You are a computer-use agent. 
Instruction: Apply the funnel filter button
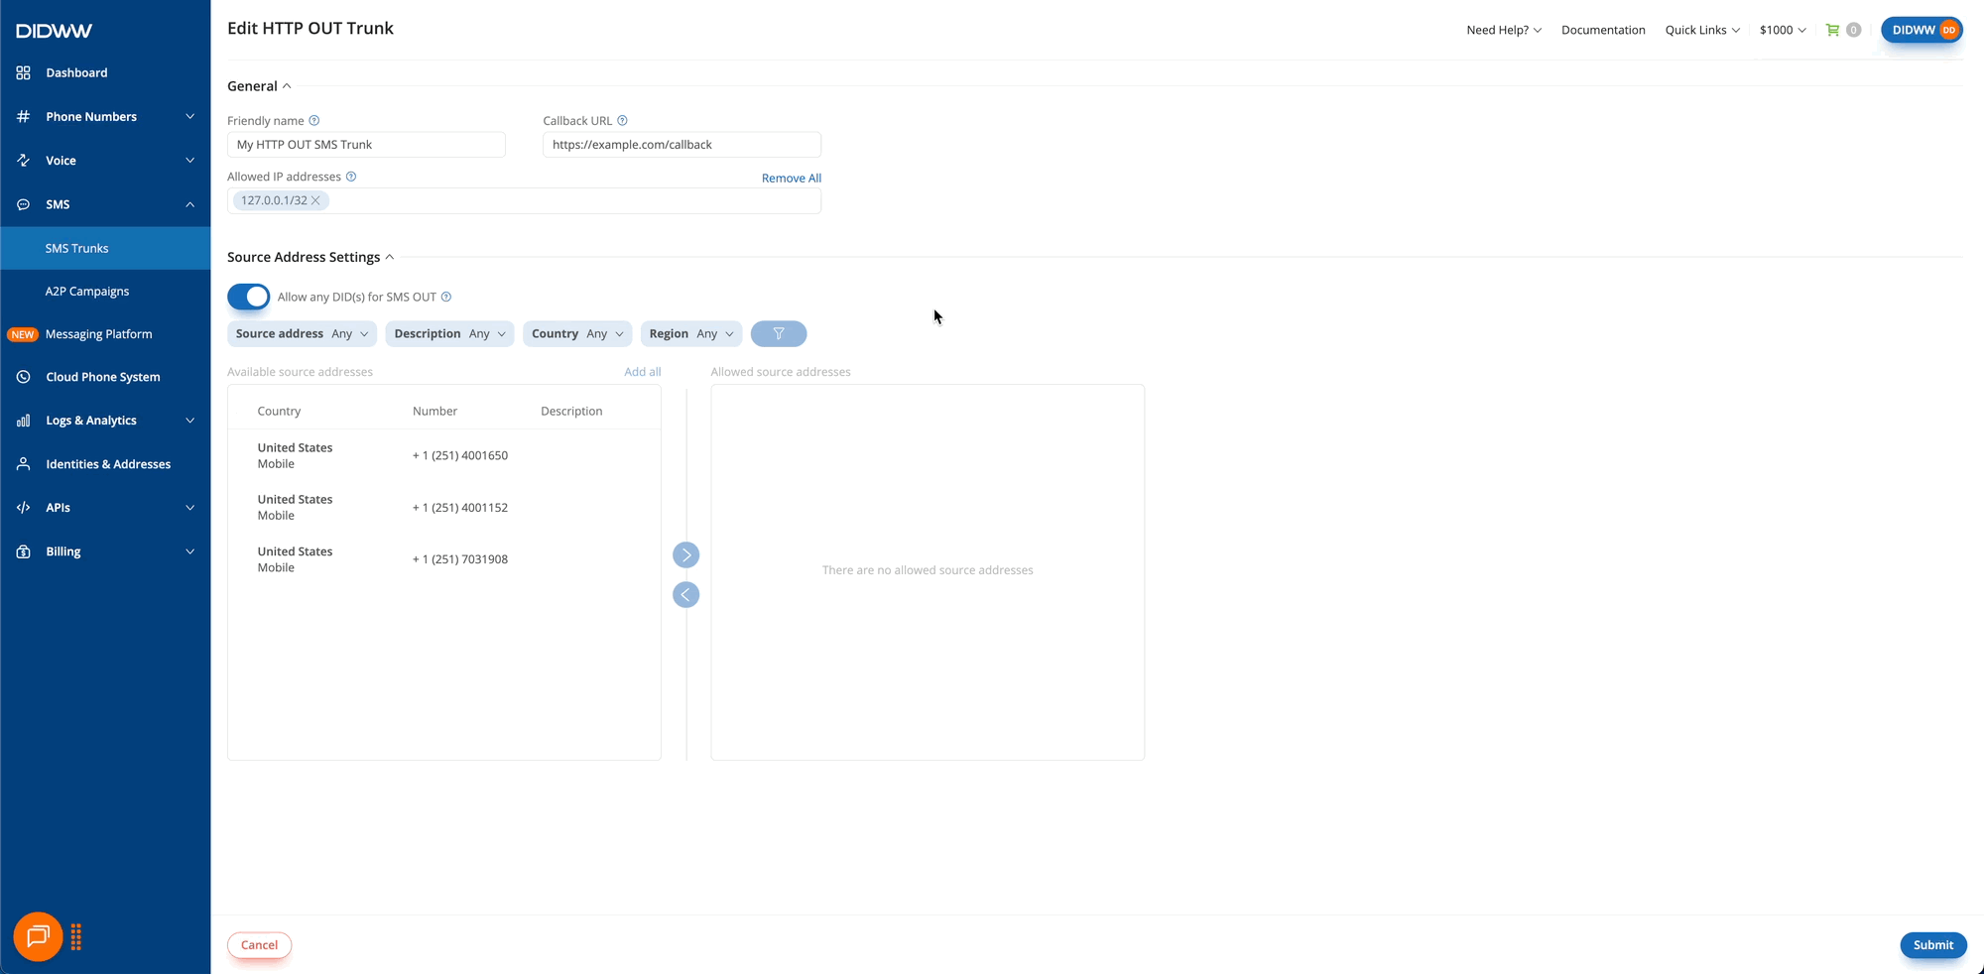coord(779,334)
